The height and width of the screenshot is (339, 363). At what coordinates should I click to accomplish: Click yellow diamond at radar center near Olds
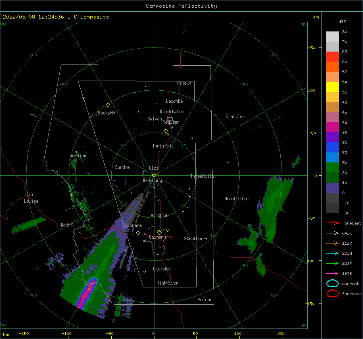coord(154,175)
